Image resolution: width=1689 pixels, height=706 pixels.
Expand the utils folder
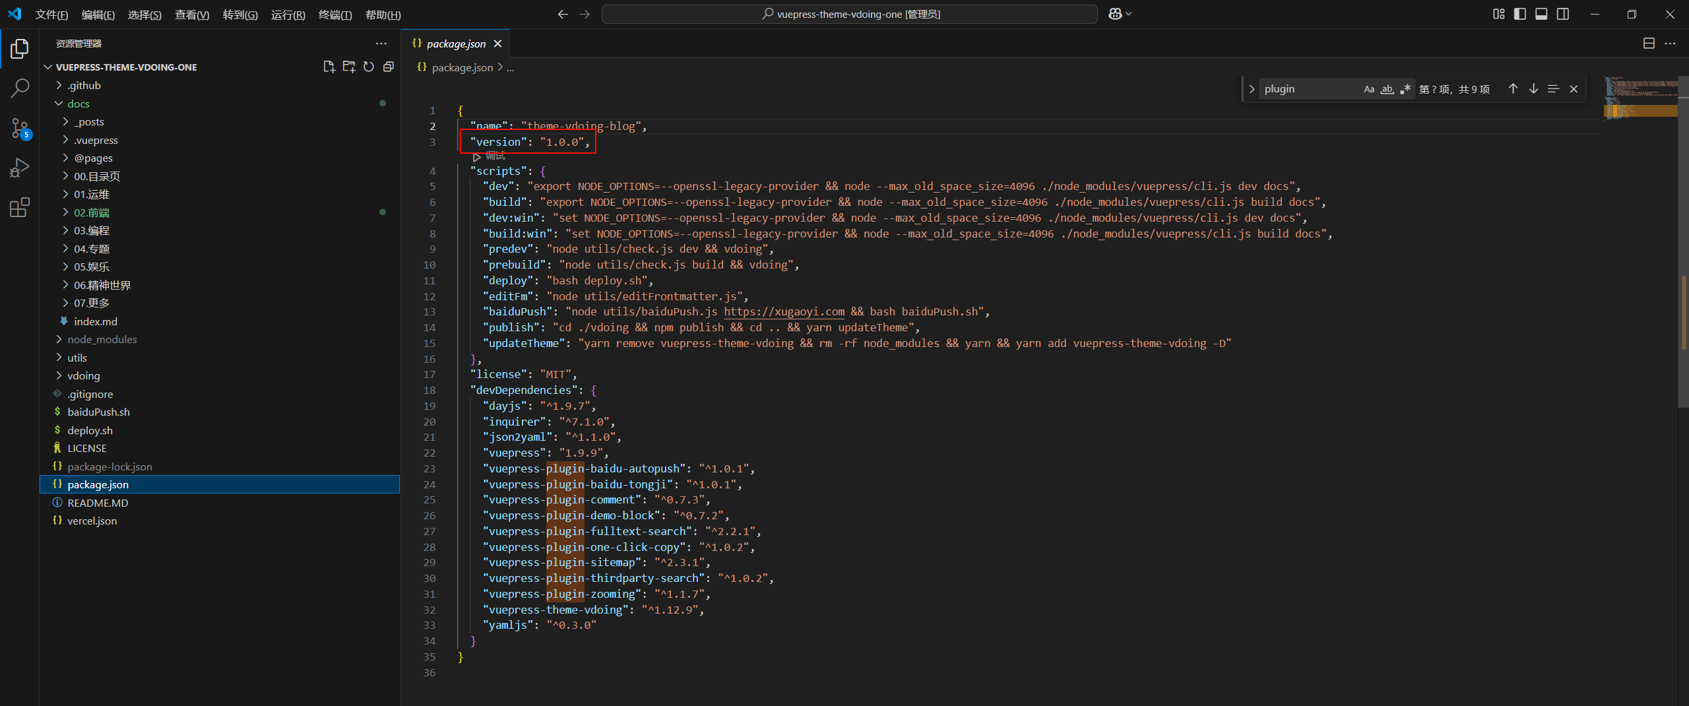tap(220, 358)
